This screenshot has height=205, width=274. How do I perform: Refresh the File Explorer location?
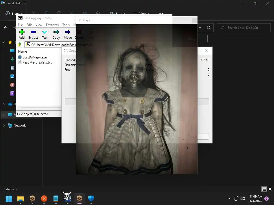coord(209,27)
